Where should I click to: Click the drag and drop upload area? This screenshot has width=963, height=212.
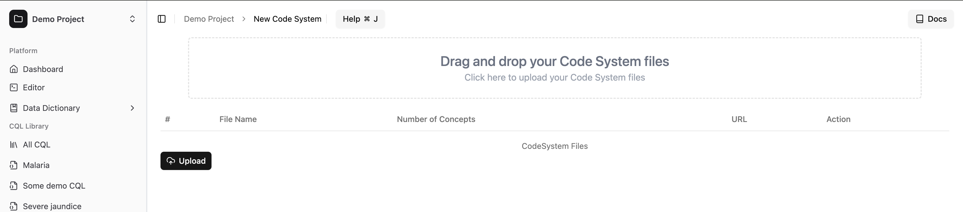[x=555, y=68]
